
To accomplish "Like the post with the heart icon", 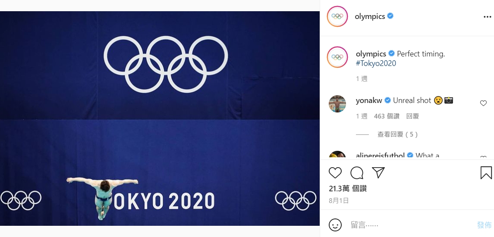I will tap(335, 173).
